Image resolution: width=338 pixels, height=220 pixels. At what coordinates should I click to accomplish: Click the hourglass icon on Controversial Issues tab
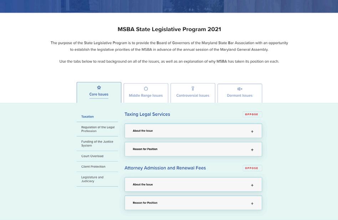(x=193, y=88)
